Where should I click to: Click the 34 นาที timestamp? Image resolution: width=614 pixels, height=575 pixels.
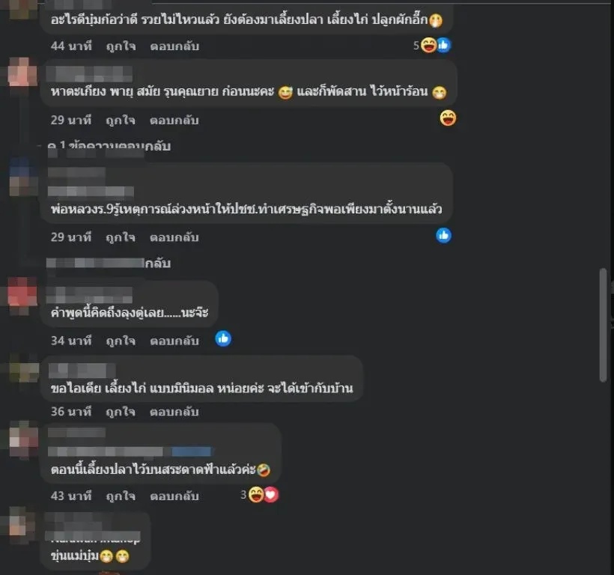point(71,341)
